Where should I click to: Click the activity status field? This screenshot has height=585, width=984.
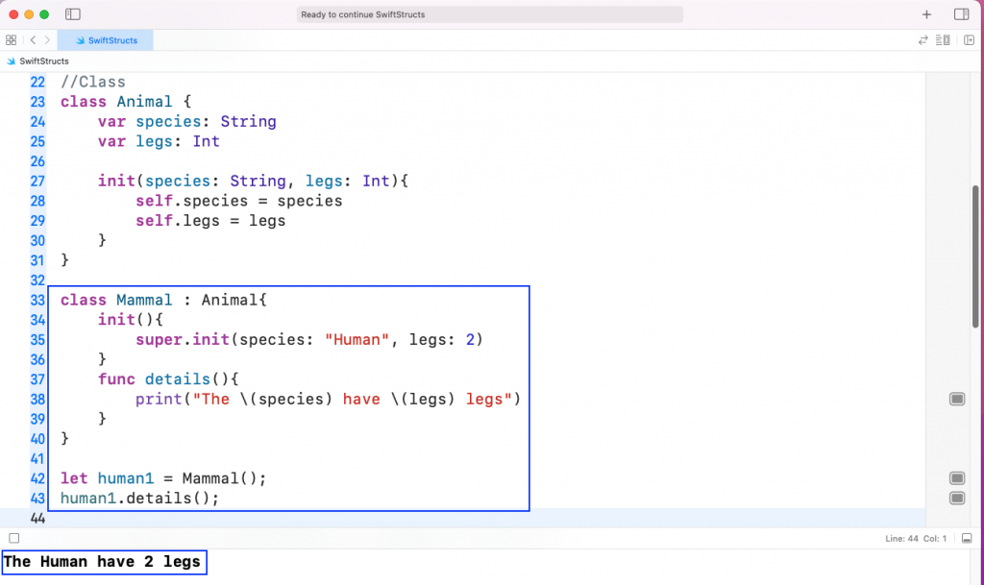pos(489,14)
